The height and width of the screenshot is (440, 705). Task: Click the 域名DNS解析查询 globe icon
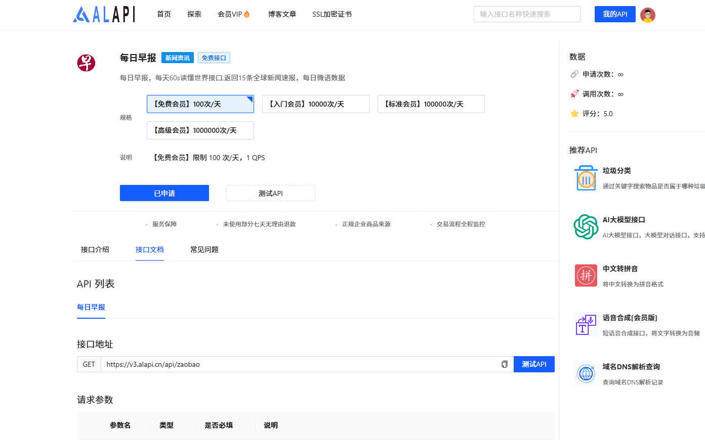tap(586, 373)
